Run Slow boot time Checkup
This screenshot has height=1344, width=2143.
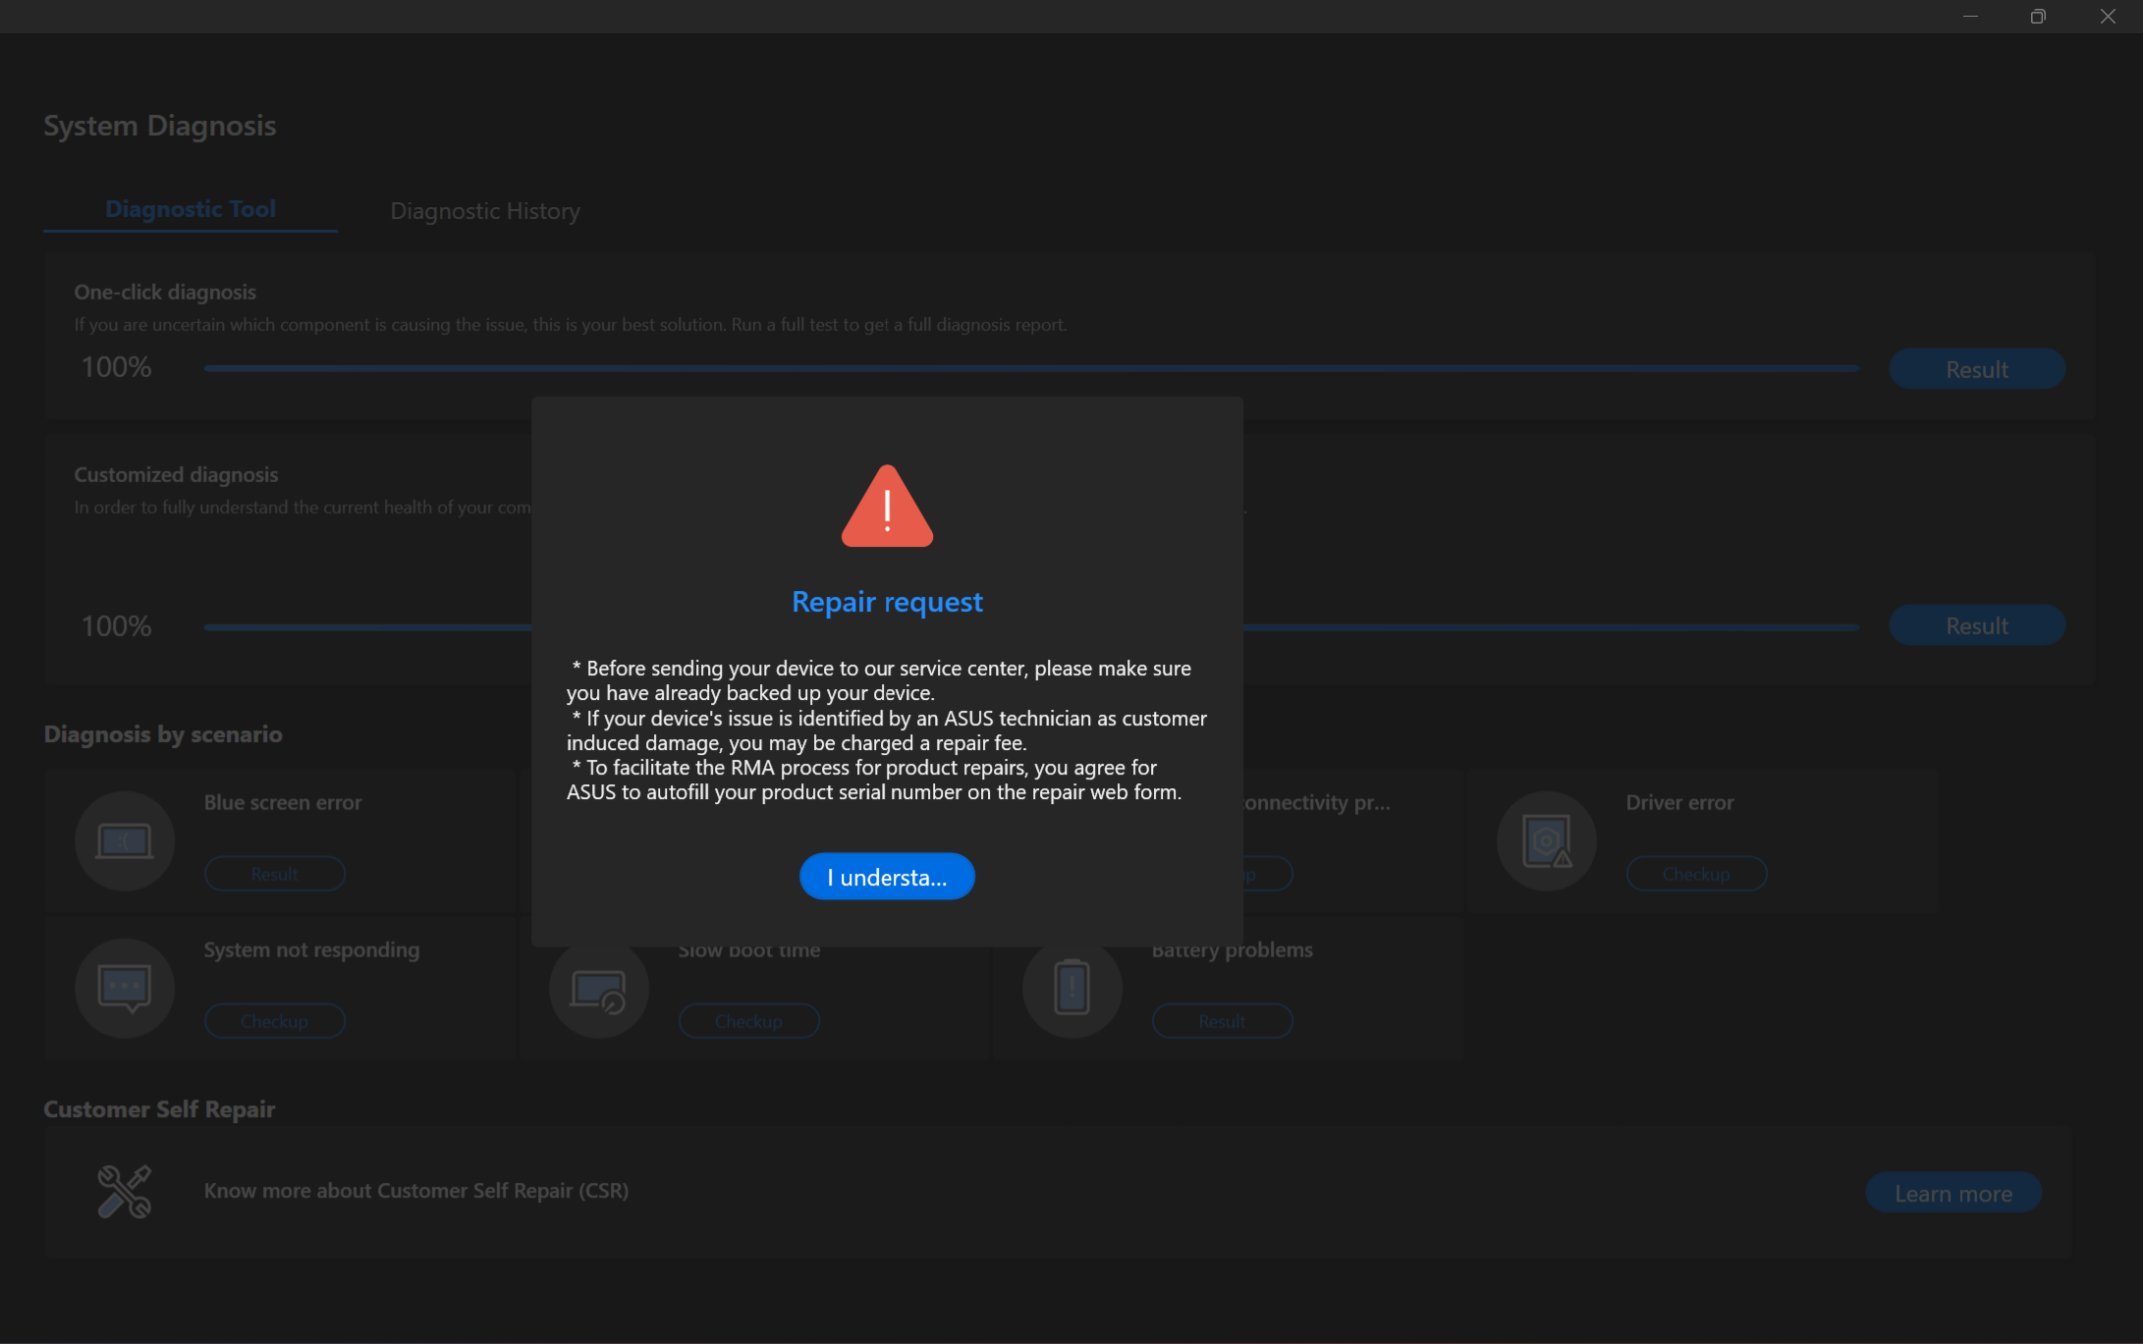click(x=748, y=1021)
